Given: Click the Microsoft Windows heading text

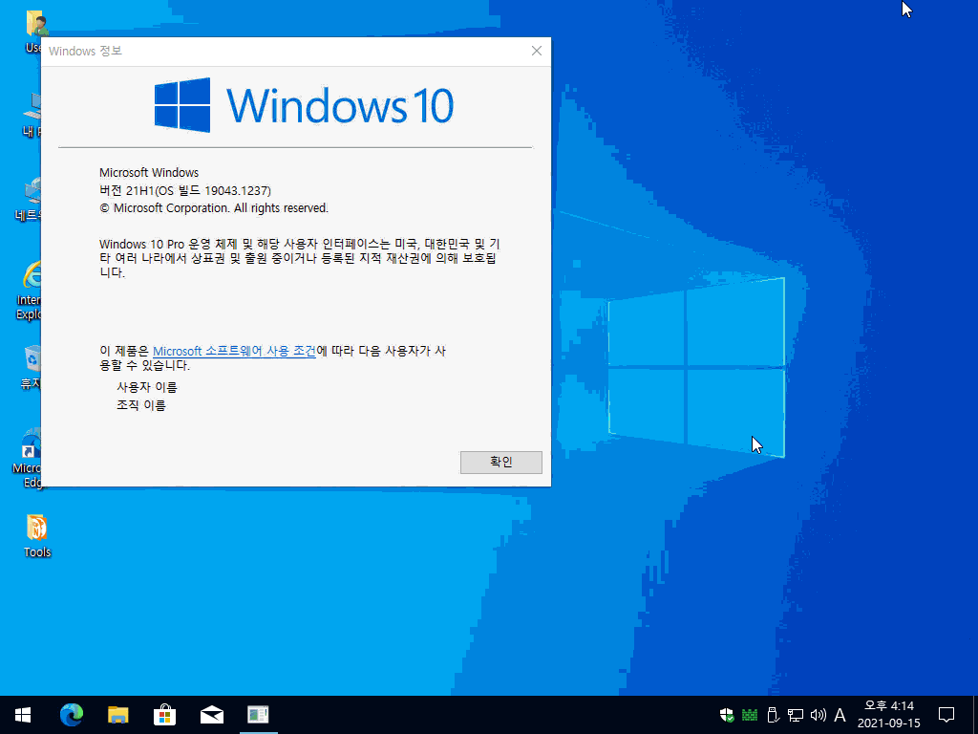Looking at the screenshot, I should click(149, 172).
